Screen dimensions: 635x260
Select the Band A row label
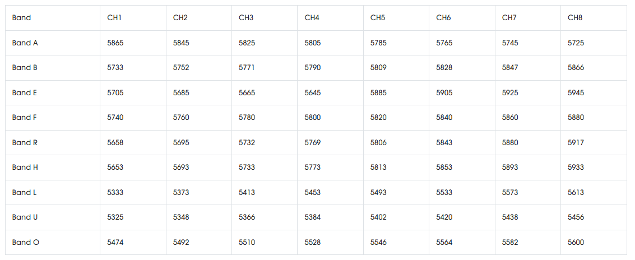[25, 43]
